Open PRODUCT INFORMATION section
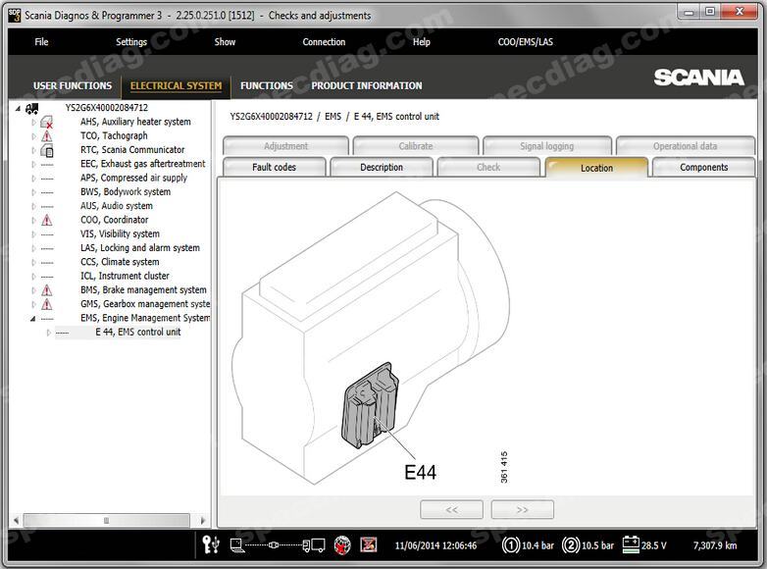 click(x=367, y=85)
